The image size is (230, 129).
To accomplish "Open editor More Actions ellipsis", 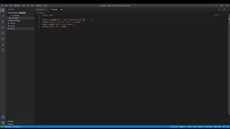I will coord(227,10).
